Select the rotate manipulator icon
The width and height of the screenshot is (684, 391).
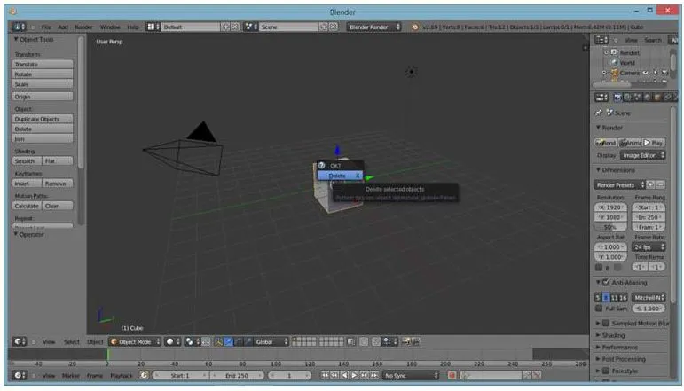point(239,341)
